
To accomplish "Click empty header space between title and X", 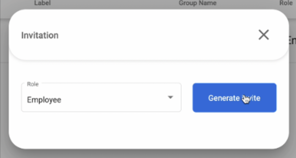I will (x=156, y=35).
